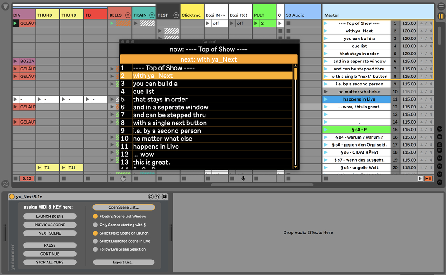Click the hot-swap preset icon on ya_Next device
Viewport: 446px width, 275px height.
tap(157, 196)
